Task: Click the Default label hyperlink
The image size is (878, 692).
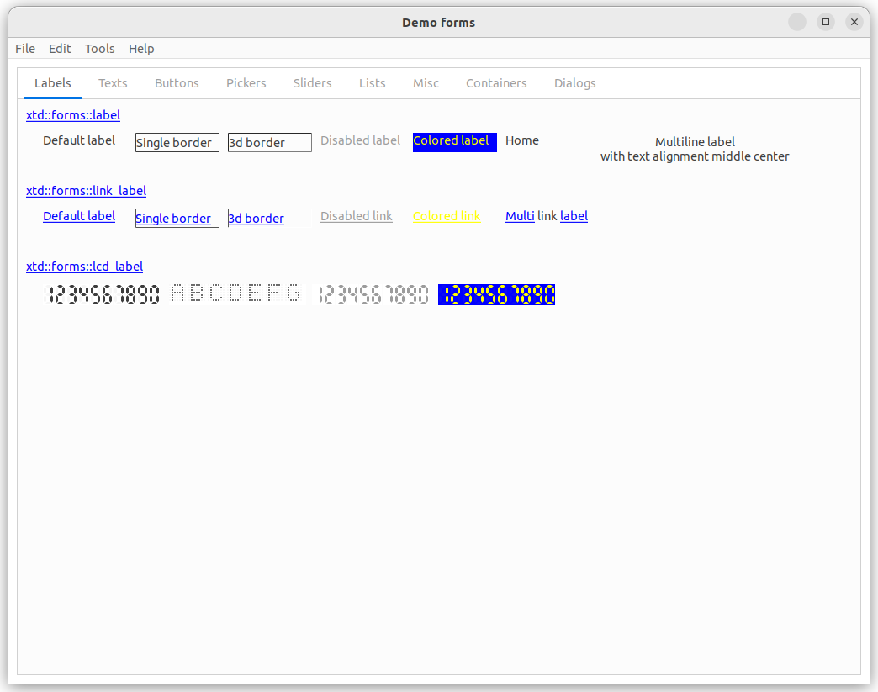Action: pos(79,216)
